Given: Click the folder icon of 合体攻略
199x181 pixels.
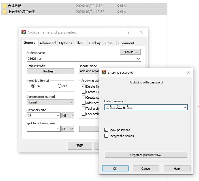Looking at the screenshot, I should pyautogui.click(x=5, y=6).
